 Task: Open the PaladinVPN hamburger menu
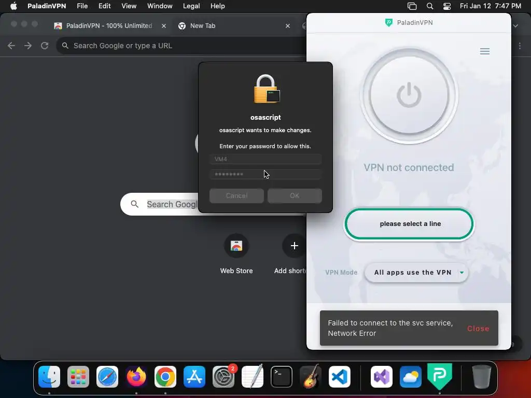point(485,51)
